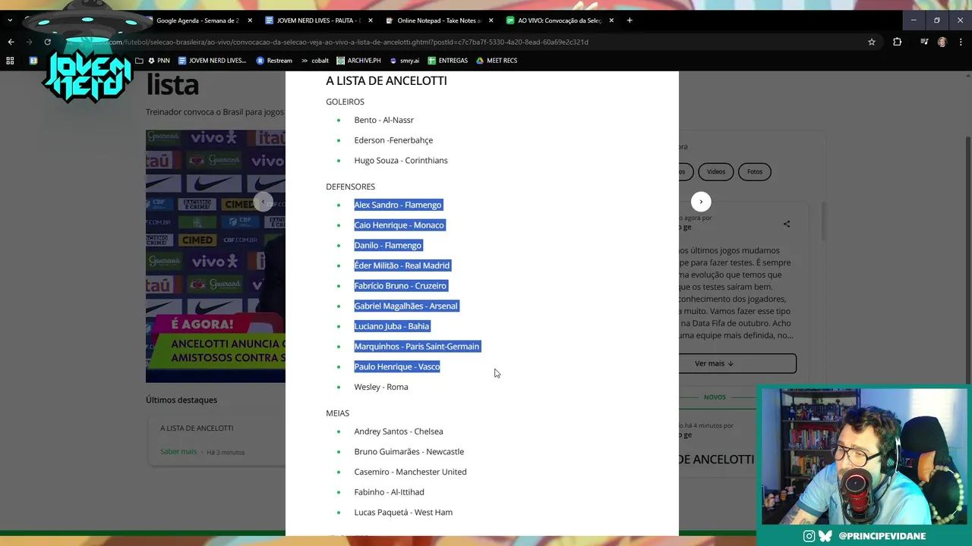Click the MEIAS section label

pyautogui.click(x=337, y=413)
